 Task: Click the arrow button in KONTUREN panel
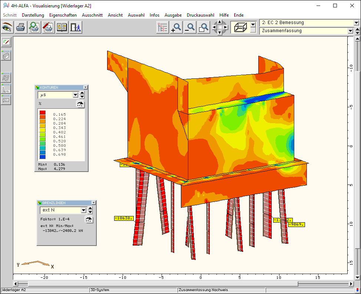click(x=80, y=104)
